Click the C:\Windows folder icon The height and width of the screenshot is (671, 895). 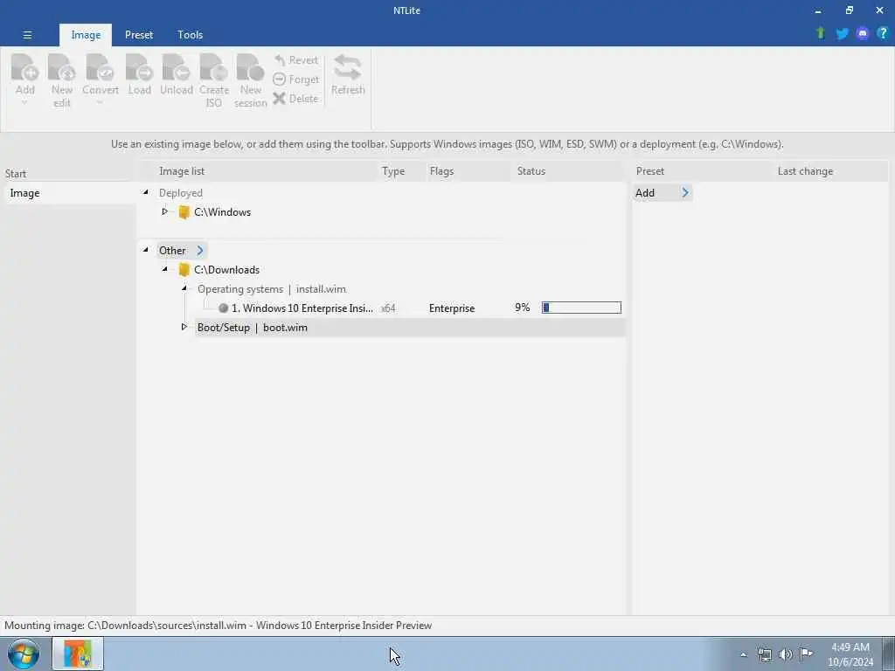point(184,212)
